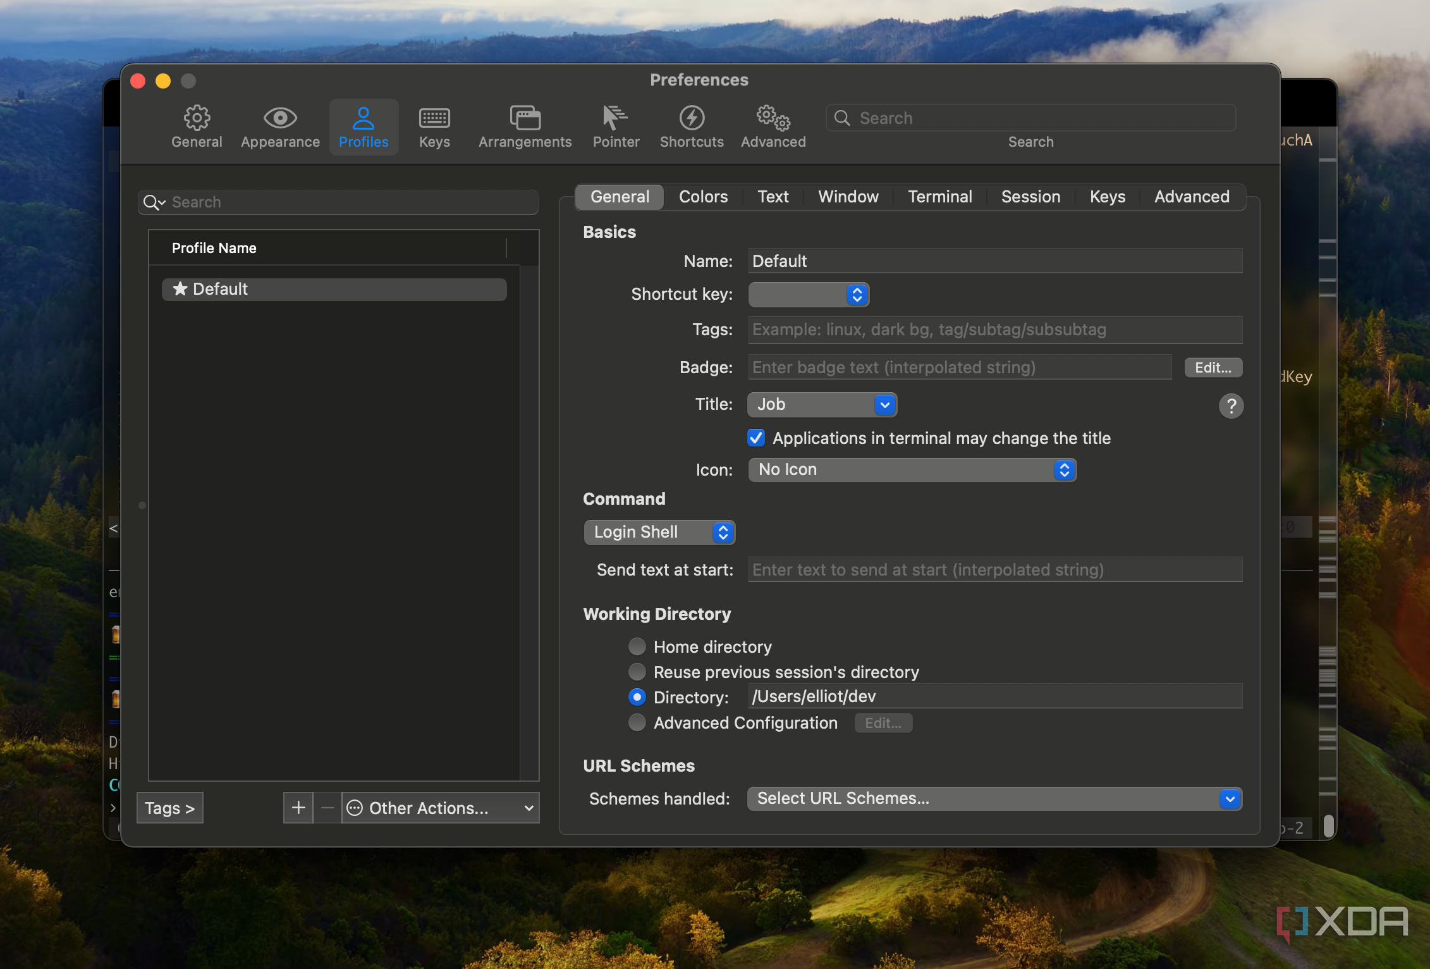
Task: Close the Preferences window with red button
Action: 138,81
